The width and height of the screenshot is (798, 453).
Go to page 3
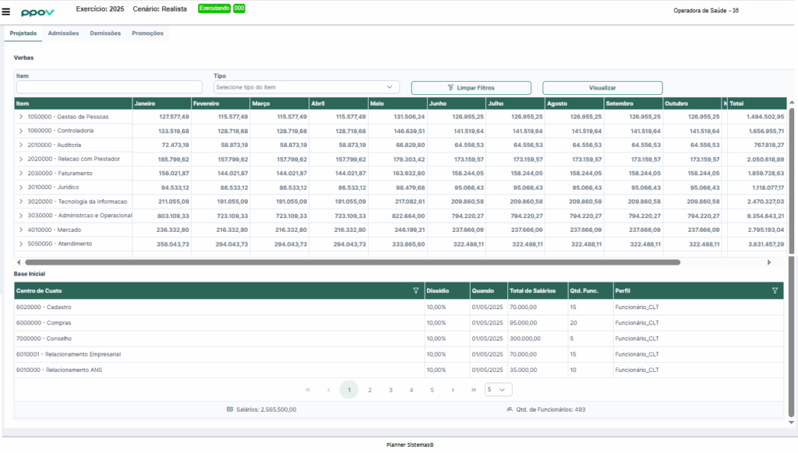click(391, 390)
